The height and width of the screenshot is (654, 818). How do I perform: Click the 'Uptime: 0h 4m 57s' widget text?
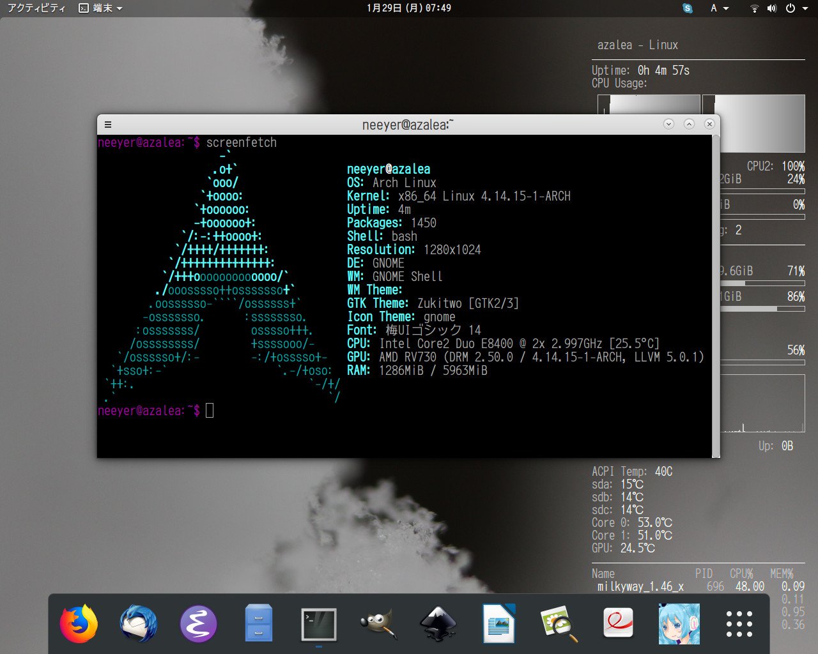pos(641,70)
